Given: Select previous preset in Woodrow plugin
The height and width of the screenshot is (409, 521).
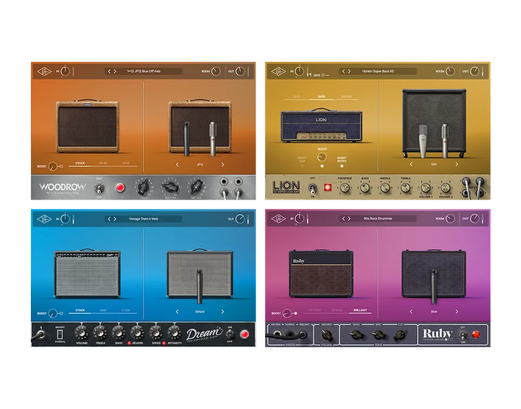Looking at the screenshot, I should pyautogui.click(x=109, y=72).
